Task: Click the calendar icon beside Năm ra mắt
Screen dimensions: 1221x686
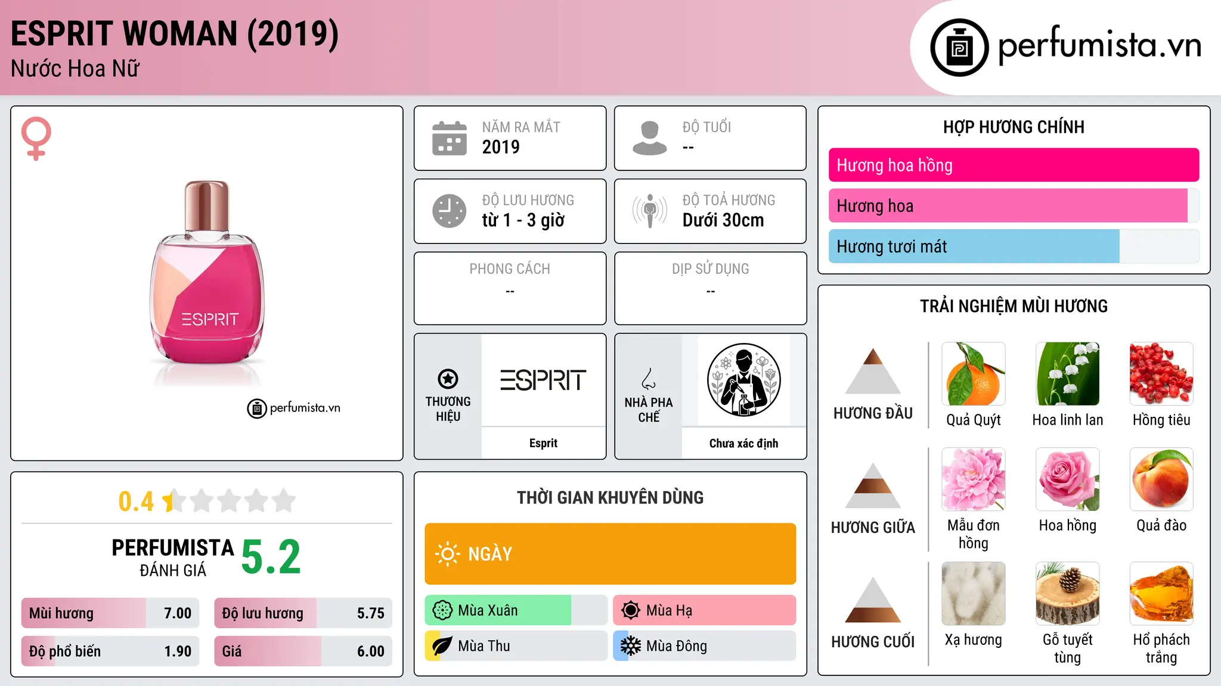Action: pos(450,138)
